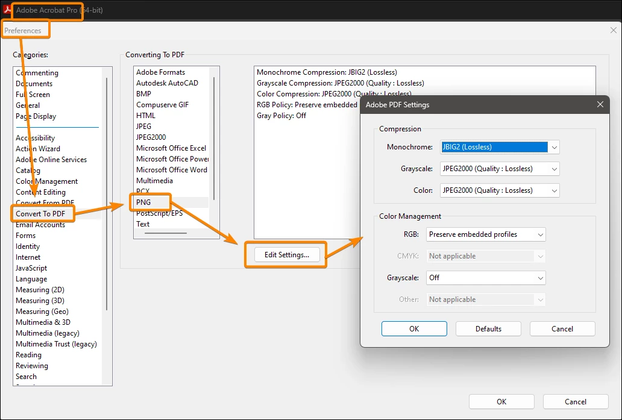The image size is (622, 420).
Task: Click OK in the Adobe PDF Settings dialog
Action: click(x=414, y=329)
